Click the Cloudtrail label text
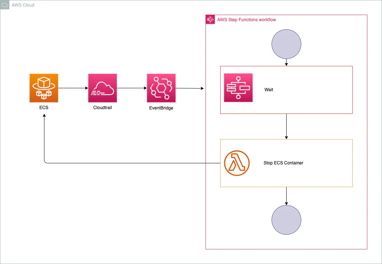The width and height of the screenshot is (382, 264). click(x=102, y=108)
